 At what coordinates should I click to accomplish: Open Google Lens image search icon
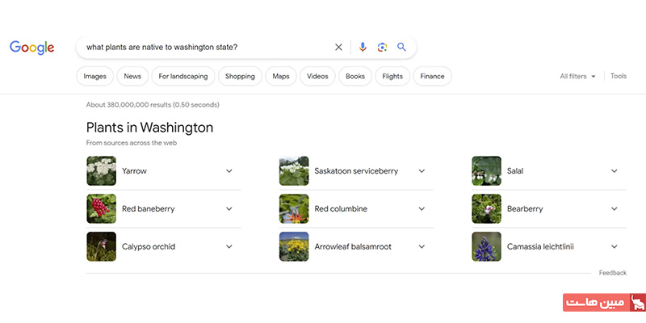[382, 47]
